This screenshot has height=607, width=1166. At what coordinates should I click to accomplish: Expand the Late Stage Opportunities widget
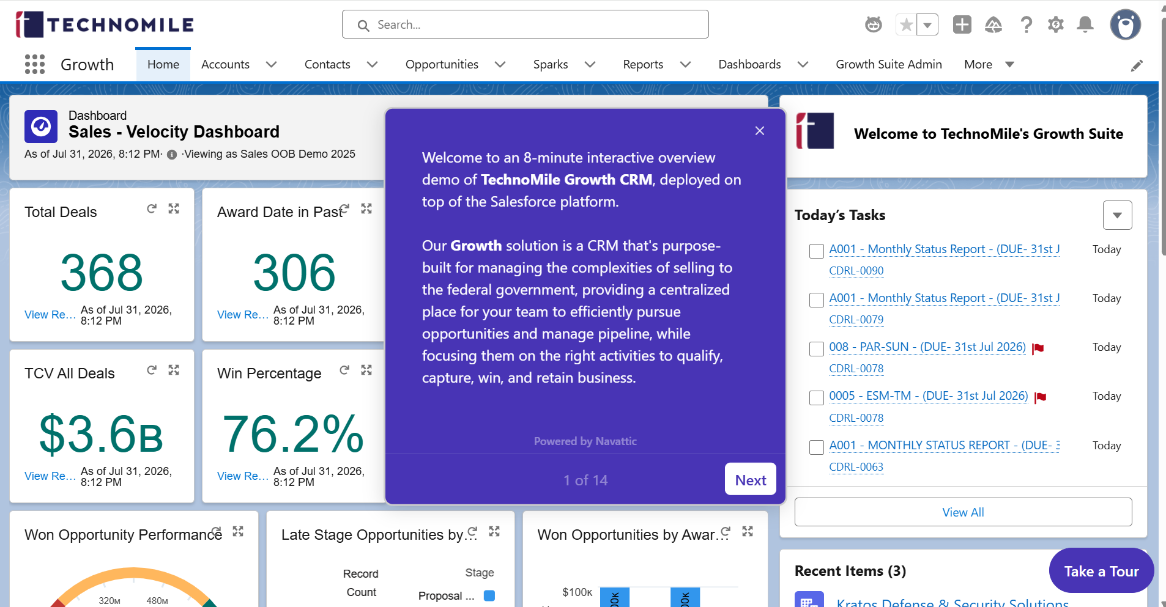click(x=494, y=532)
